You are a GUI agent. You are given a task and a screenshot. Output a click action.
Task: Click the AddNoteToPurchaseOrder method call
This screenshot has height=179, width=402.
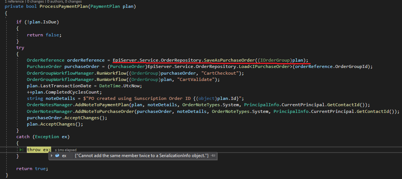(x=106, y=111)
